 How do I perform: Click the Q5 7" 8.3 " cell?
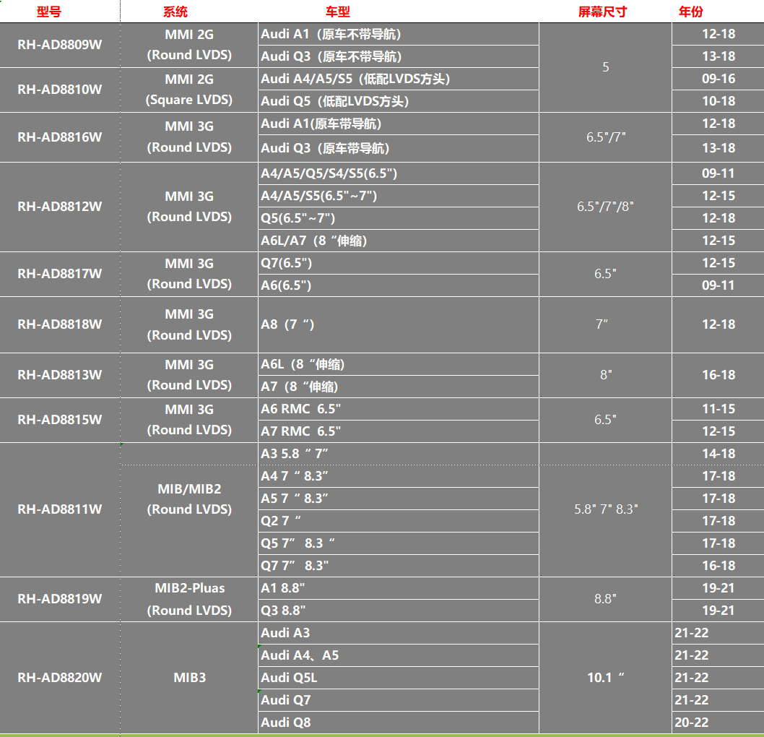pos(399,544)
